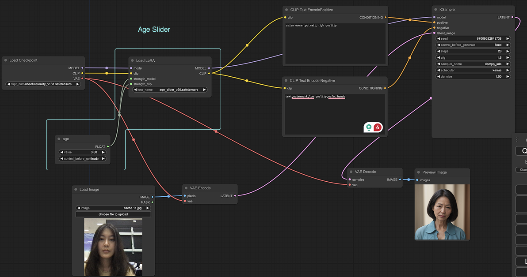Toggle collapse on the VAE Encode node

pos(186,188)
